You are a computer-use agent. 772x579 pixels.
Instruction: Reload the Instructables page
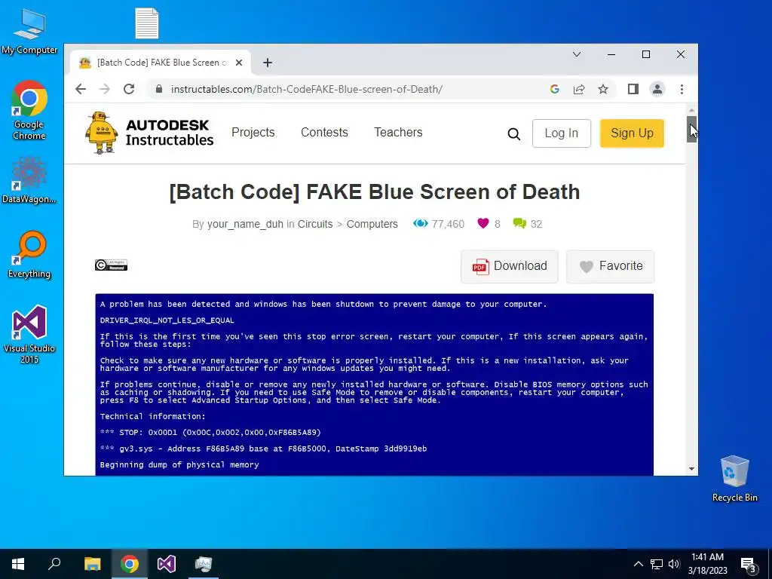click(129, 89)
